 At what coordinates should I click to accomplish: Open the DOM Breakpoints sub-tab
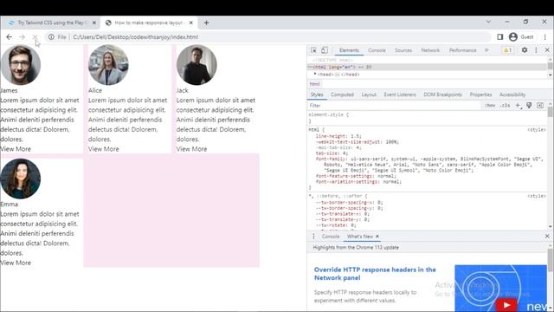point(442,94)
